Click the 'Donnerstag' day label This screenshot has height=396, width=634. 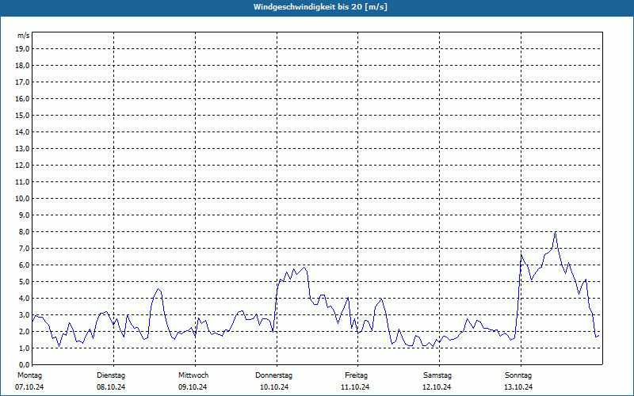click(273, 375)
